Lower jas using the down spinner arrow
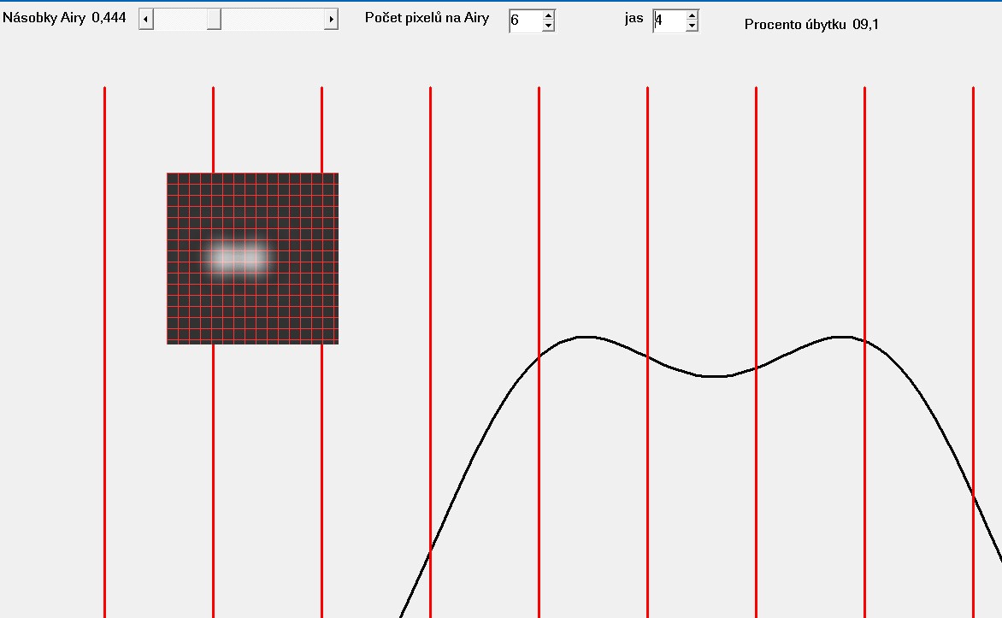1002x618 pixels. coord(692,26)
